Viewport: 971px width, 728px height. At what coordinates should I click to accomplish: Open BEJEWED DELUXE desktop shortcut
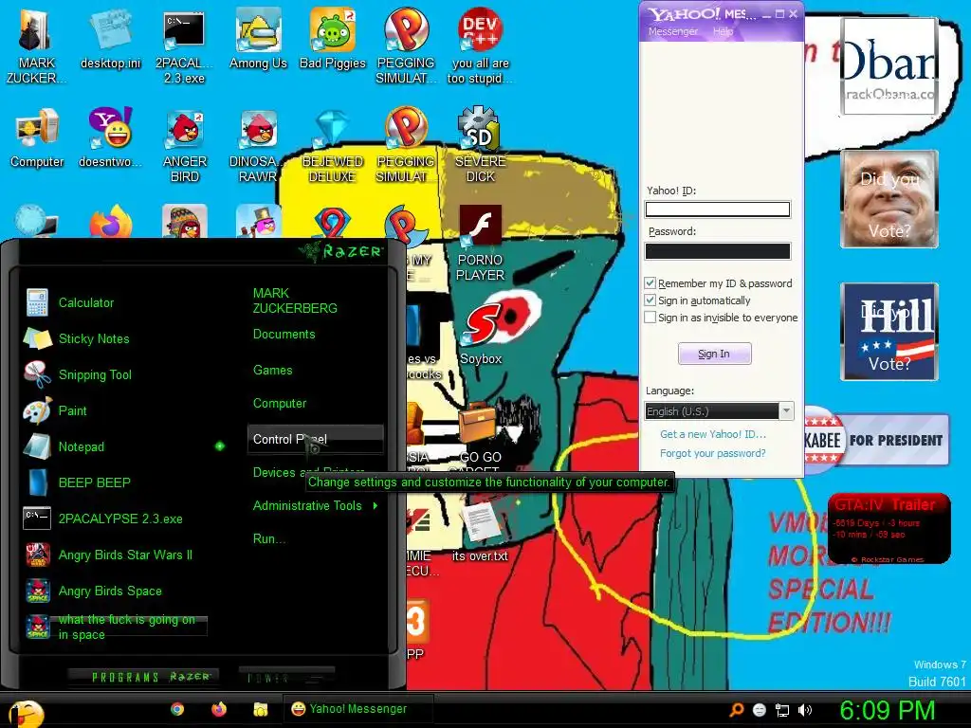click(x=333, y=145)
